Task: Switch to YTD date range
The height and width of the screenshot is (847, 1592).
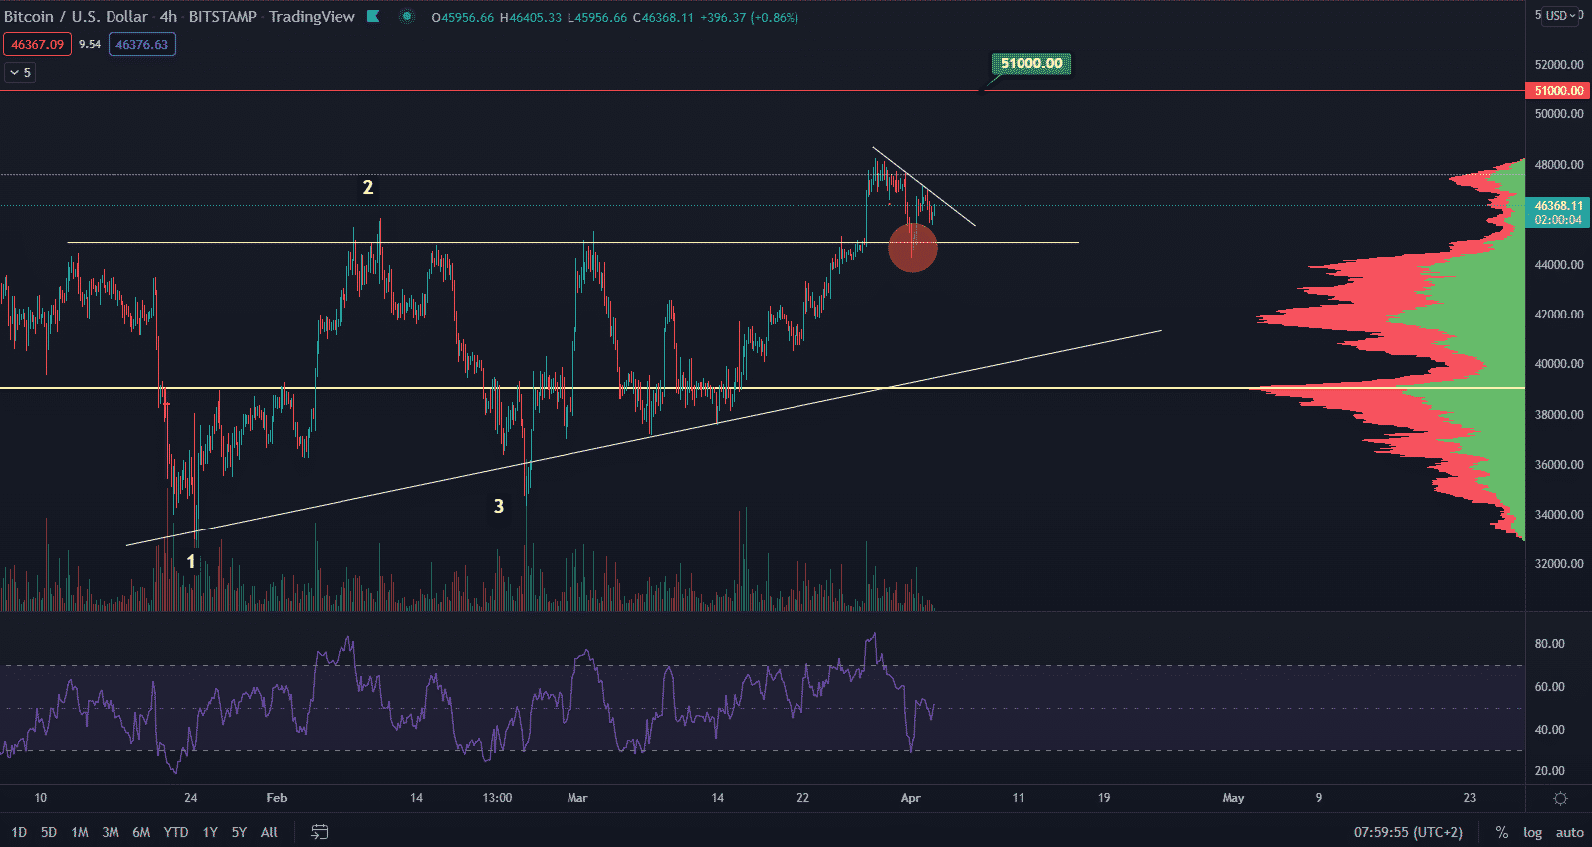Action: coord(176,832)
